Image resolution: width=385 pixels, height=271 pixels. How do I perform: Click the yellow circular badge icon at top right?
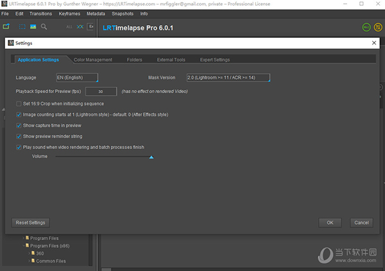378,27
